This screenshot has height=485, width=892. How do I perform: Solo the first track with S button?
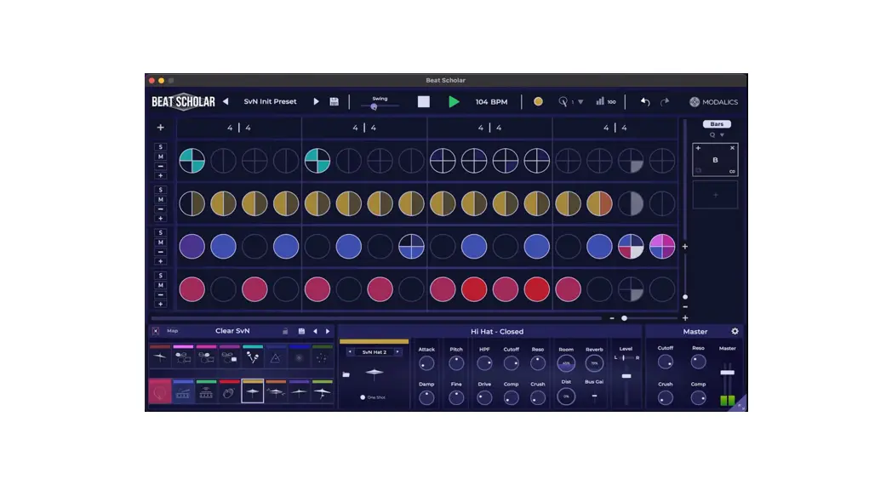(x=160, y=146)
